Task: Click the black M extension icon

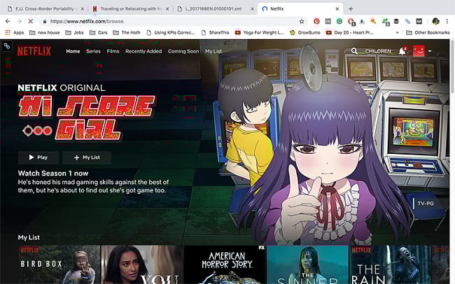Action: tap(419, 21)
